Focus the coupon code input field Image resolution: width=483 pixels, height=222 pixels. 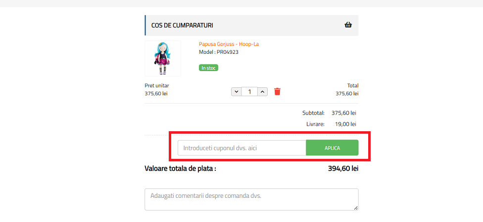pos(241,148)
